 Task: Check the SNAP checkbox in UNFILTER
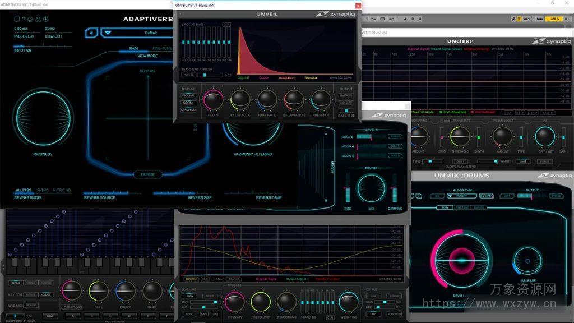212,279
